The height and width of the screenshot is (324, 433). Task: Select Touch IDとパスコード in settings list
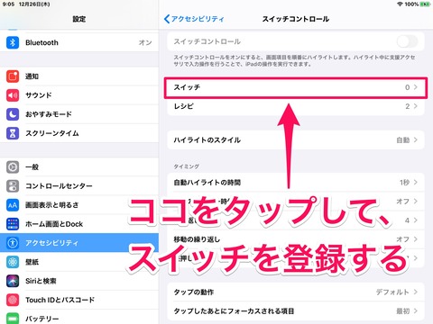(x=79, y=300)
